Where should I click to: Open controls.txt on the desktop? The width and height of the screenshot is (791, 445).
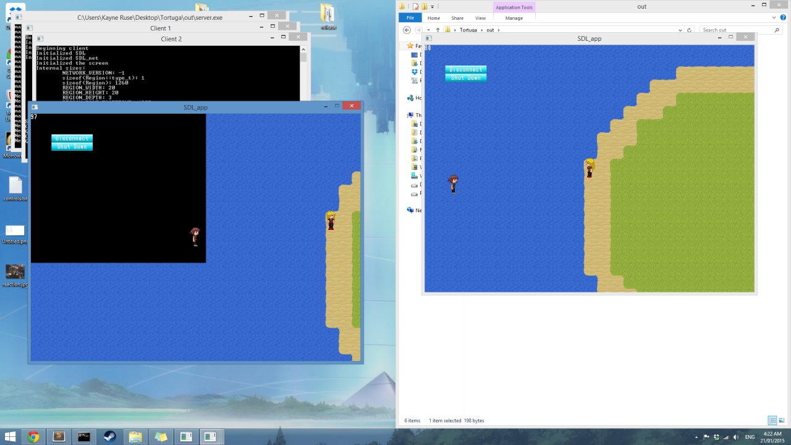click(x=15, y=189)
